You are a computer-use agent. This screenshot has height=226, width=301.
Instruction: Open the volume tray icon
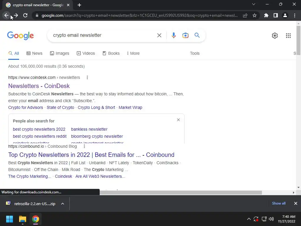pos(271,219)
